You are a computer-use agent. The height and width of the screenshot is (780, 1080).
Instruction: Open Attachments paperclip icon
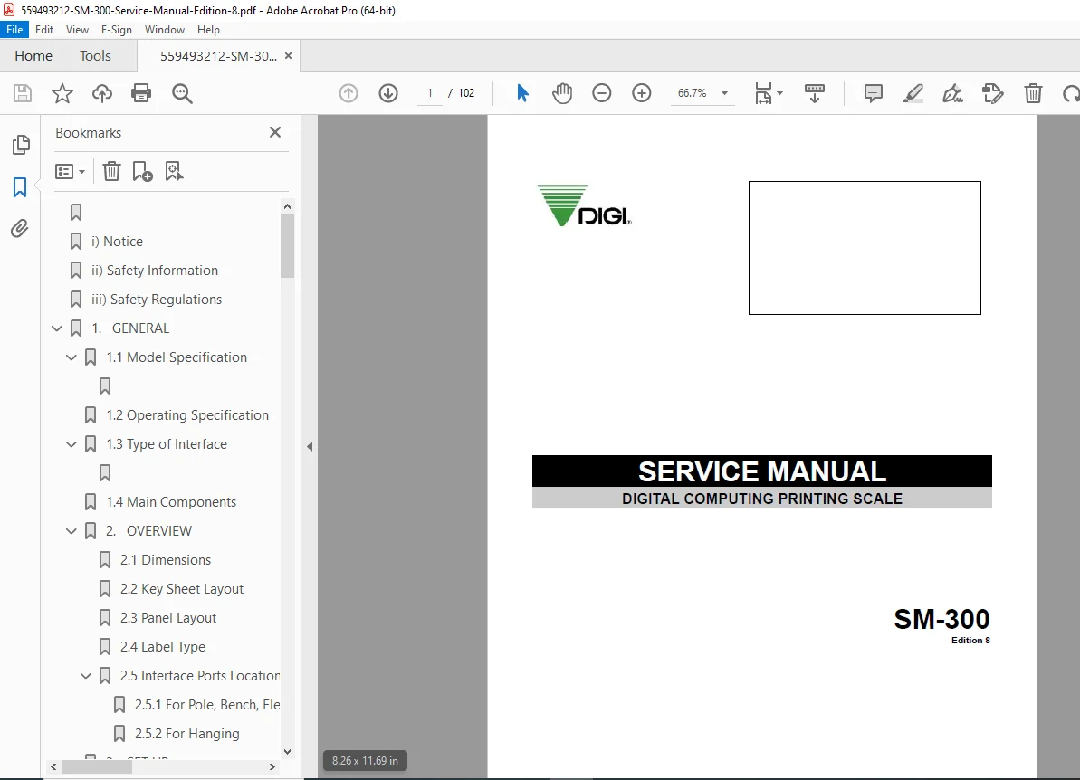pos(20,228)
